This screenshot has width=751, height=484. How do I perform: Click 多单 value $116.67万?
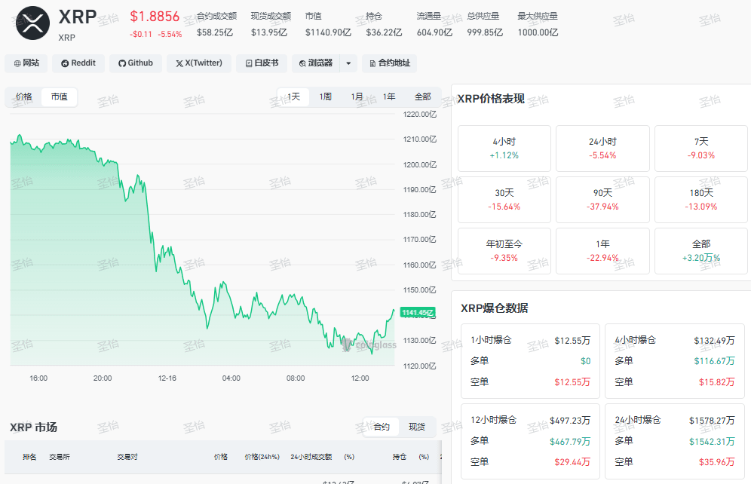pos(714,361)
